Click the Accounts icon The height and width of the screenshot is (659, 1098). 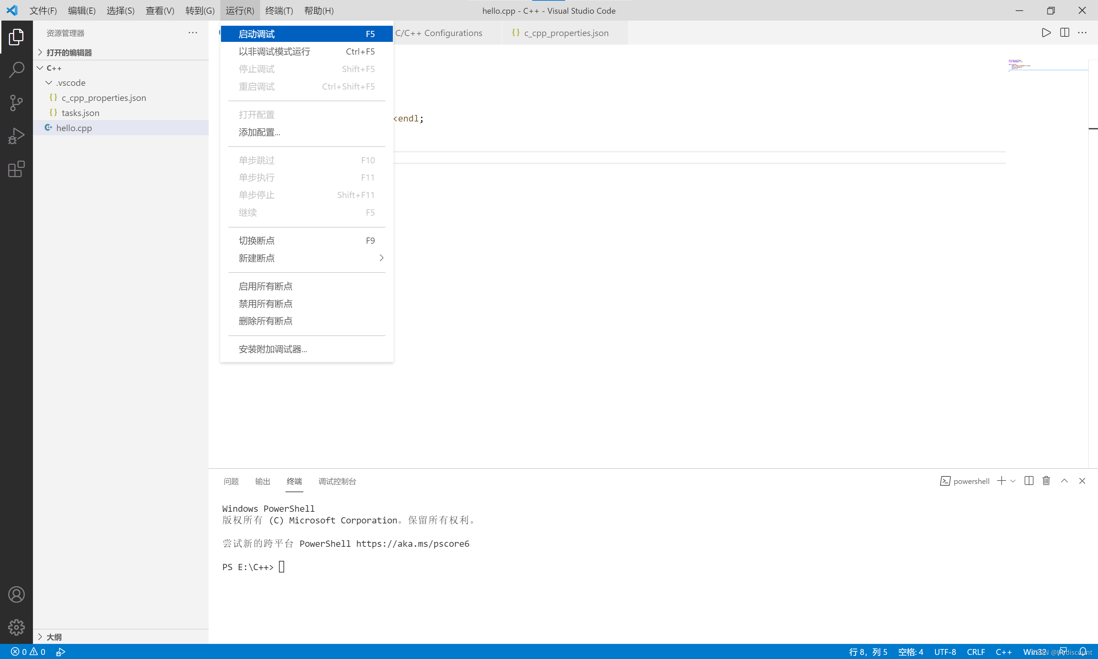click(x=16, y=594)
